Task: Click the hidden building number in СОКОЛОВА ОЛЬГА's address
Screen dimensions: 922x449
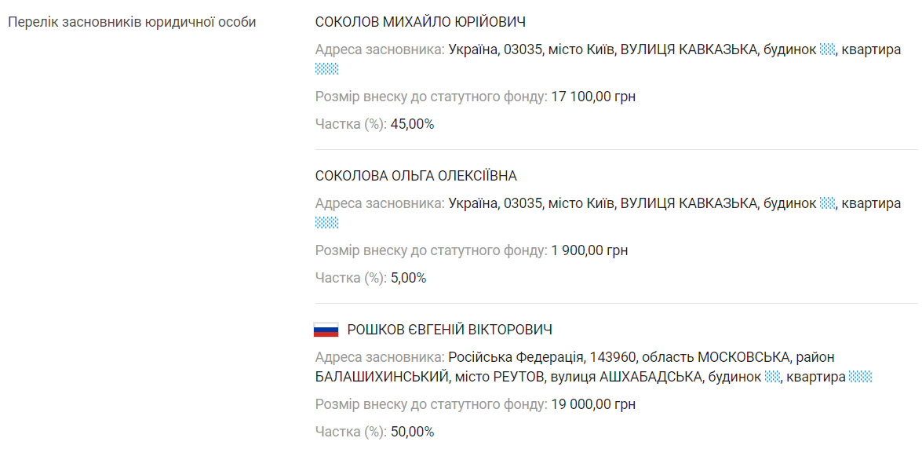Action: pyautogui.click(x=827, y=203)
